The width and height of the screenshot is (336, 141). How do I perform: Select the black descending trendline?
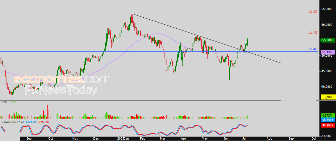207,38
